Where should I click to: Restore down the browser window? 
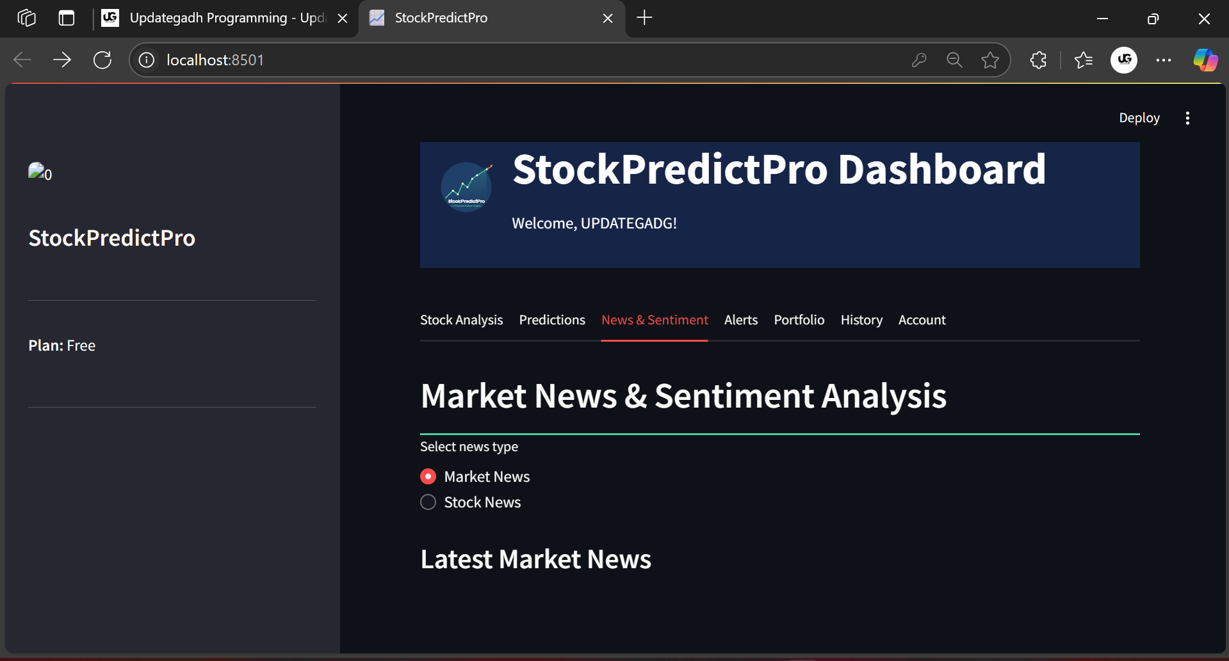tap(1153, 19)
